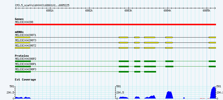Click rightmost green segment of protein MELO3C004398P1
Viewport: 223px width, 100px height.
212,66
